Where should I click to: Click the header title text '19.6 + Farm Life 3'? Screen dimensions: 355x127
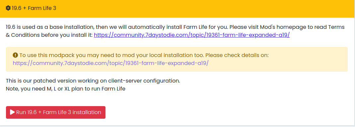(34, 8)
